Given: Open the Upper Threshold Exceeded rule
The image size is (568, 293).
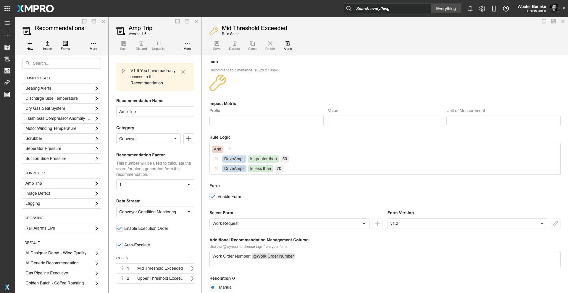Looking at the screenshot, I should click(x=161, y=278).
